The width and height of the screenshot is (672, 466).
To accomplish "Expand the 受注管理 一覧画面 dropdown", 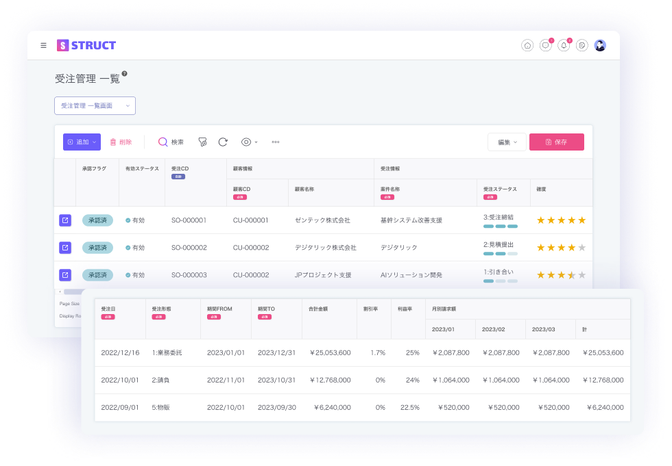I will coord(95,106).
